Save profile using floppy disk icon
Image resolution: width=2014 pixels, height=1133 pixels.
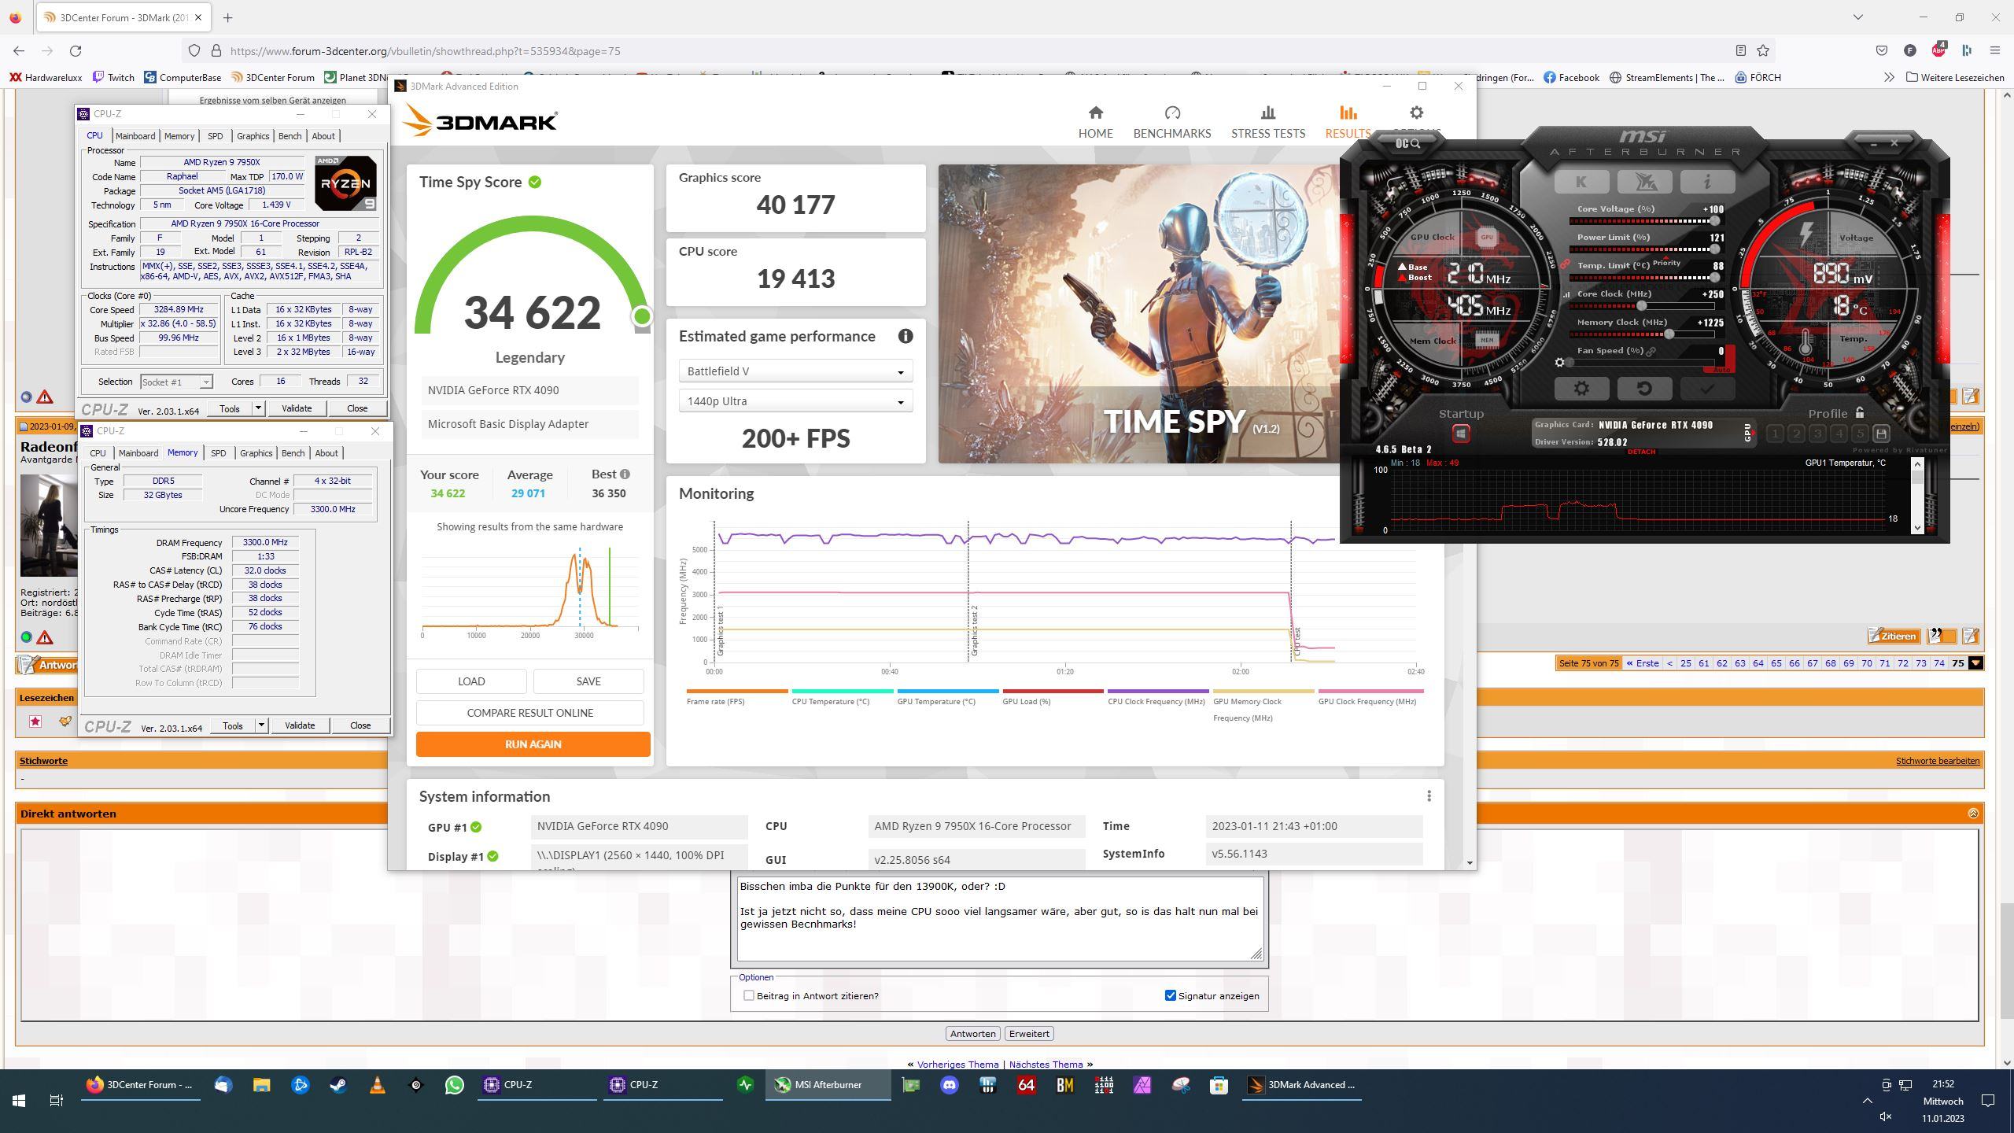1880,434
